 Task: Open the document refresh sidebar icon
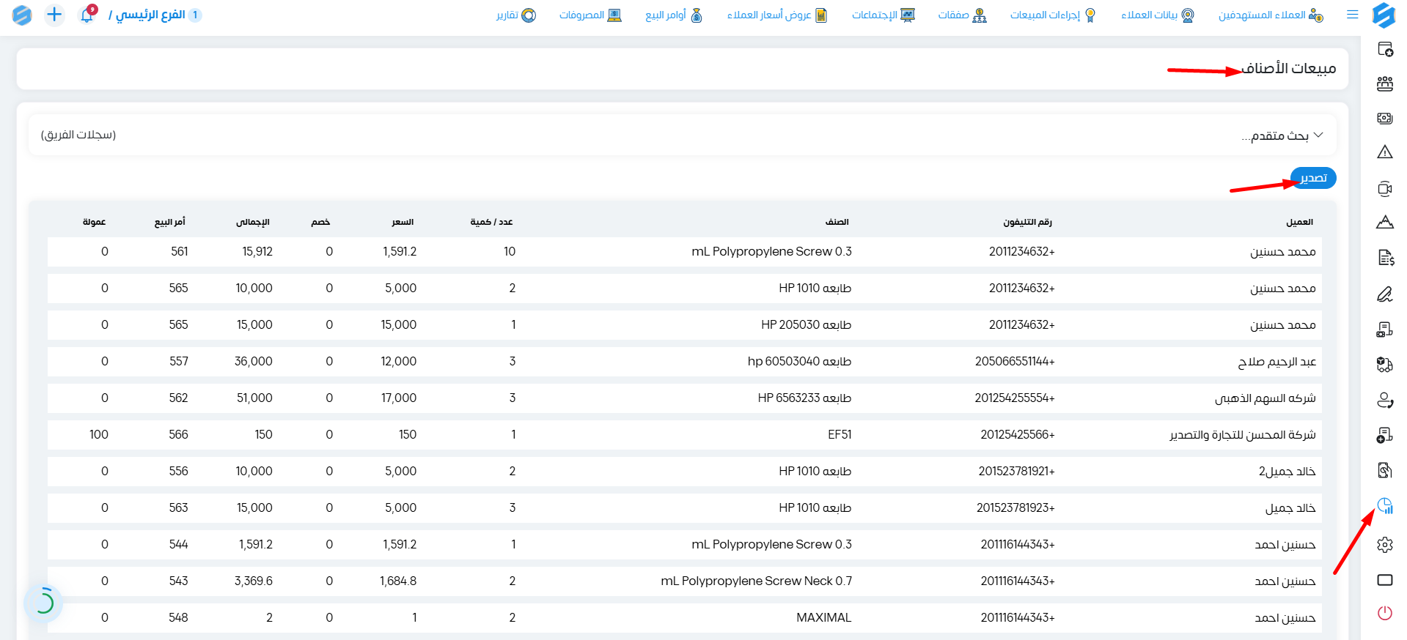(1385, 470)
